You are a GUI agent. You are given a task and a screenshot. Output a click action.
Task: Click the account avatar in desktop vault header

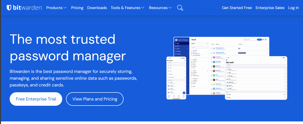(266, 40)
